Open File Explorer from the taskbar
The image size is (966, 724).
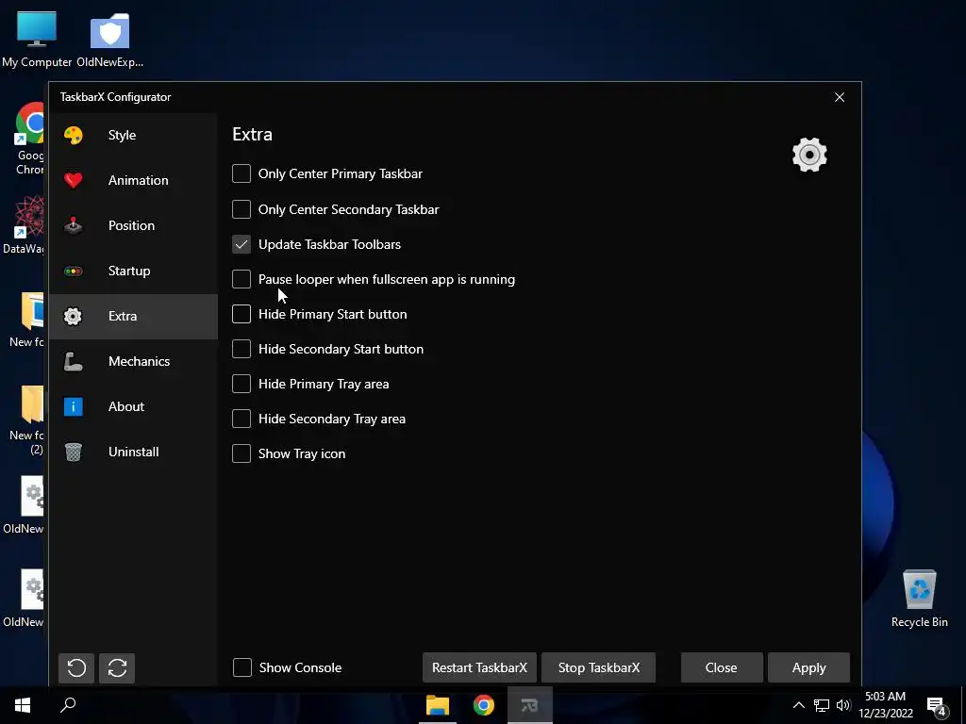pos(438,705)
